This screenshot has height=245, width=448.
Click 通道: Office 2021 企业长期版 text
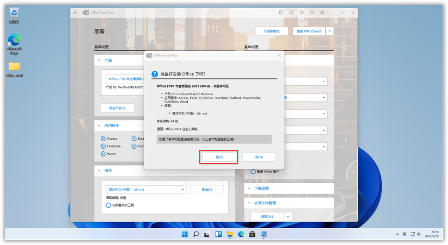(x=177, y=129)
